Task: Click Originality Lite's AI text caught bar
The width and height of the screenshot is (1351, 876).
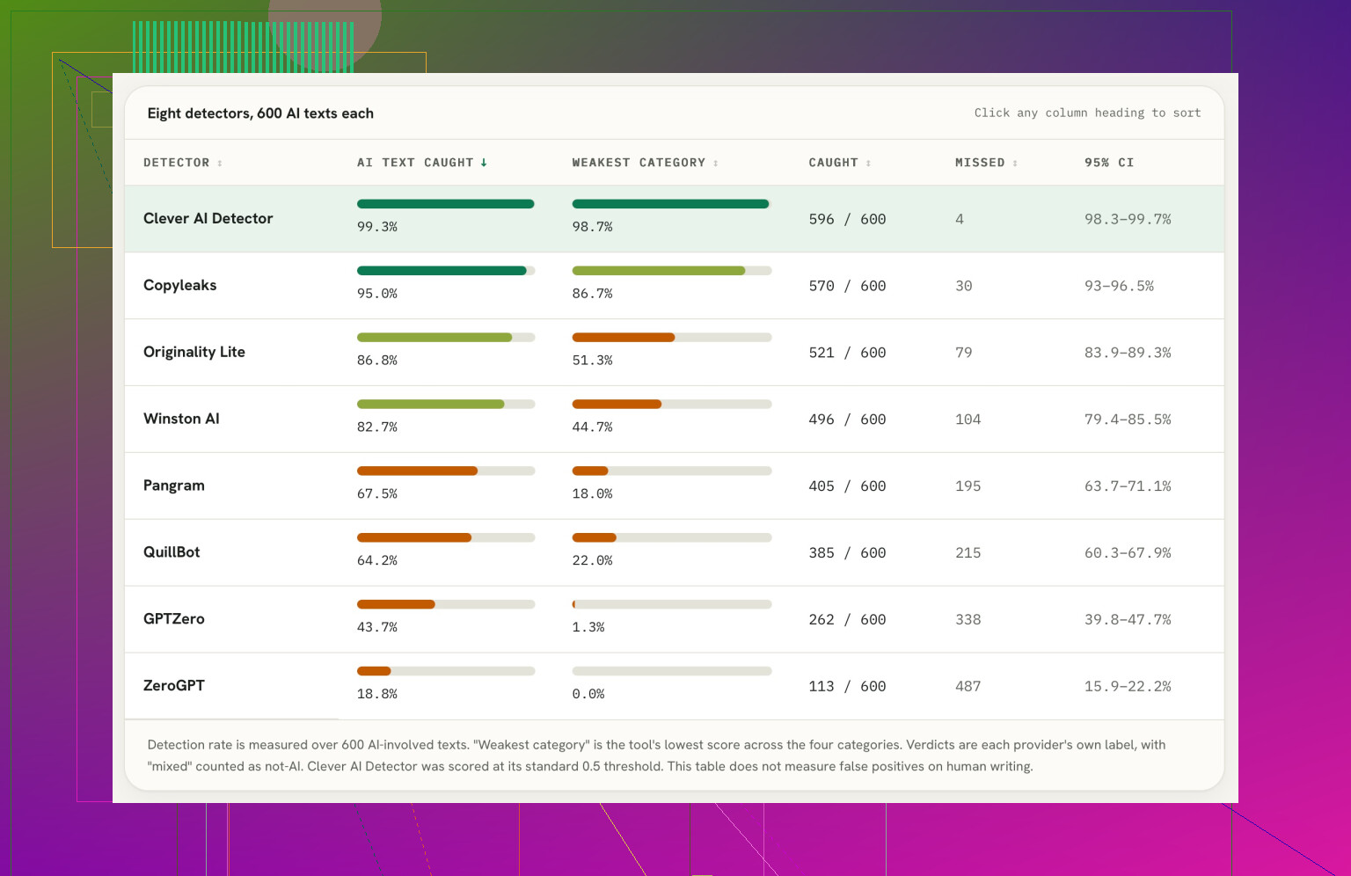Action: pyautogui.click(x=446, y=338)
